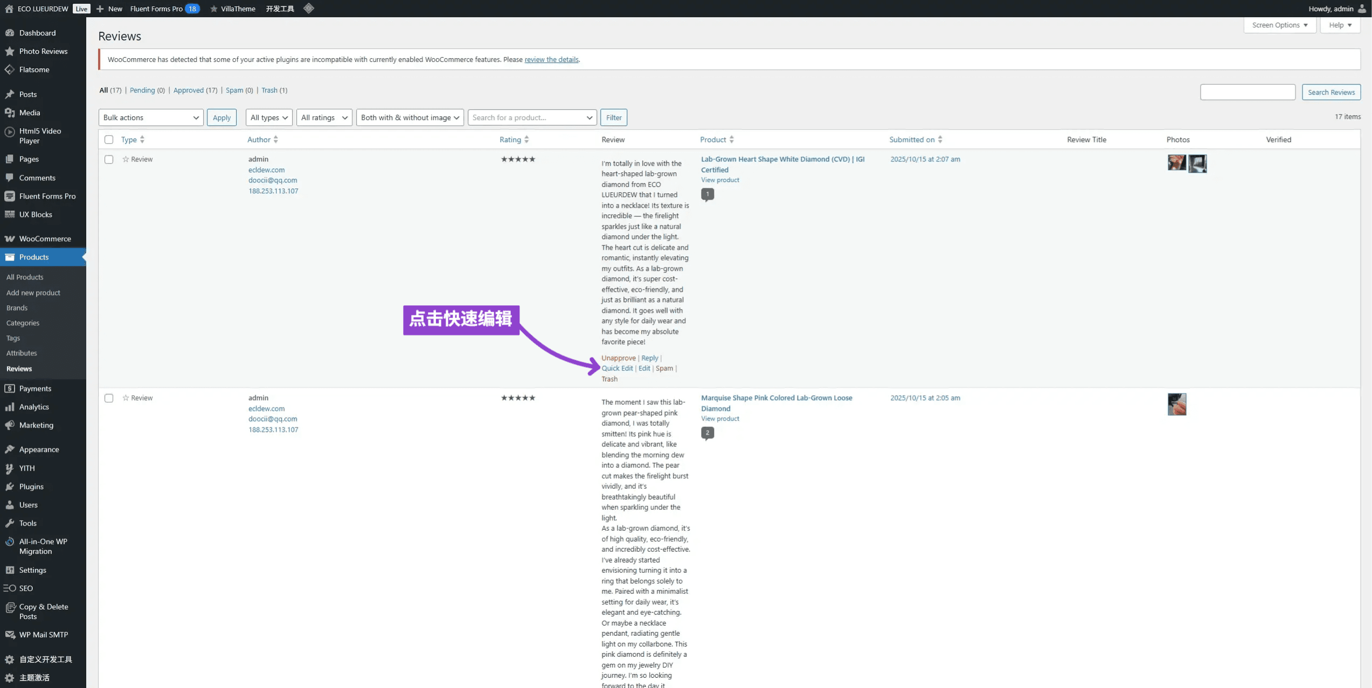Open the All Products submenu item
The image size is (1372, 688).
(25, 277)
